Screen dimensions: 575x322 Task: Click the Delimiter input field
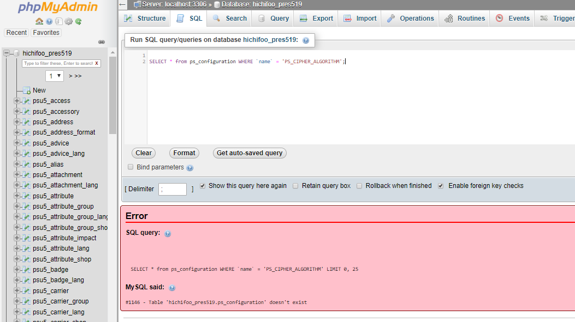(173, 189)
